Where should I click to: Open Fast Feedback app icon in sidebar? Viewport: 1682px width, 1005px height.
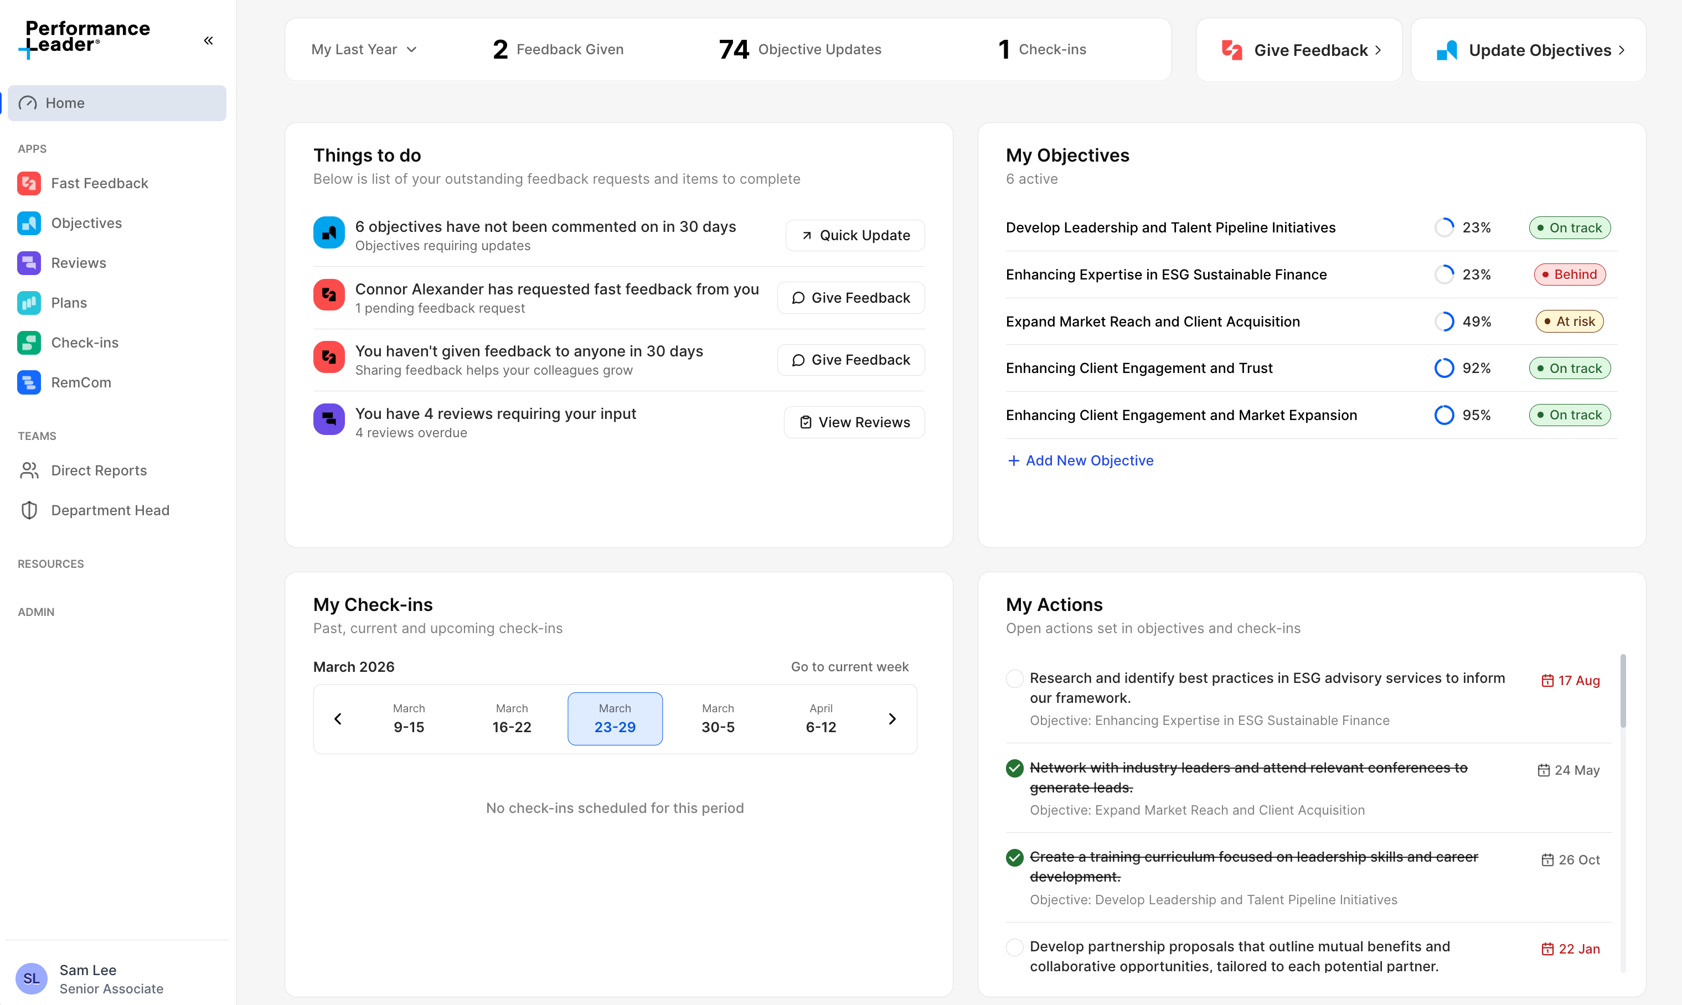click(29, 183)
